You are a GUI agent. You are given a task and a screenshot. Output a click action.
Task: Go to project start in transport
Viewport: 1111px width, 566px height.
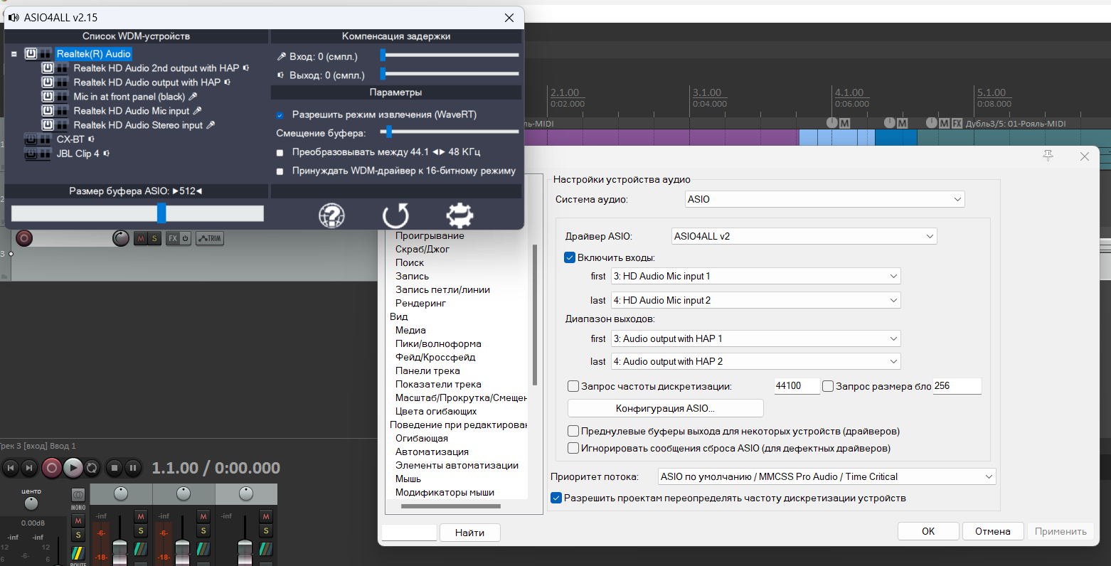click(x=10, y=468)
